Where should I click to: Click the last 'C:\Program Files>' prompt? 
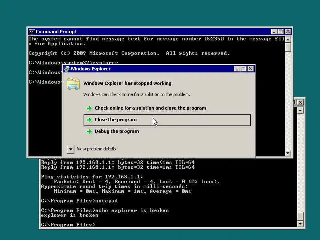coord(68,225)
